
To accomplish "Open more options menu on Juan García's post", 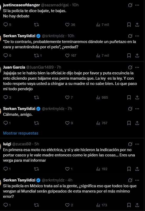I will pos(137,67).
